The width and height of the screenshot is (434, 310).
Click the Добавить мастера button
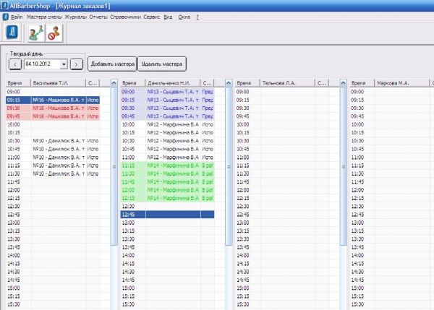(x=111, y=64)
